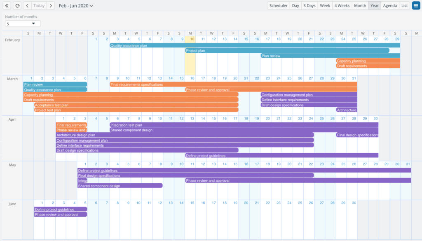Open February Quality assurance plan event
The image size is (422, 241).
(x=255, y=45)
